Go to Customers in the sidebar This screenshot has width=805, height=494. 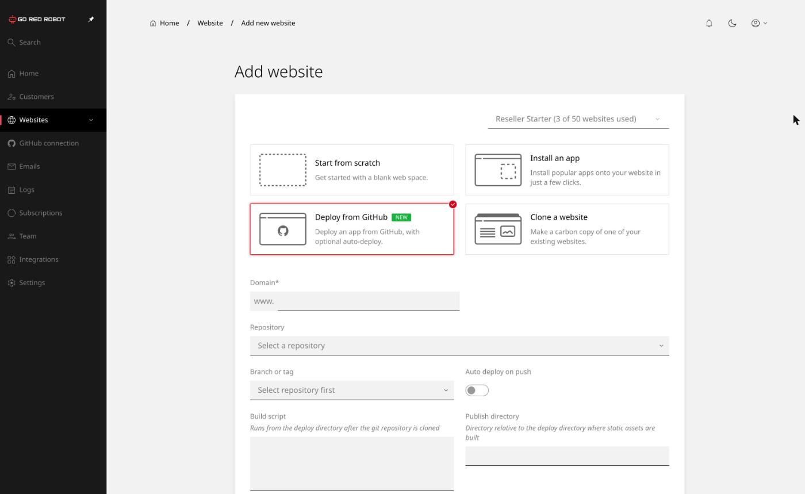(53, 97)
